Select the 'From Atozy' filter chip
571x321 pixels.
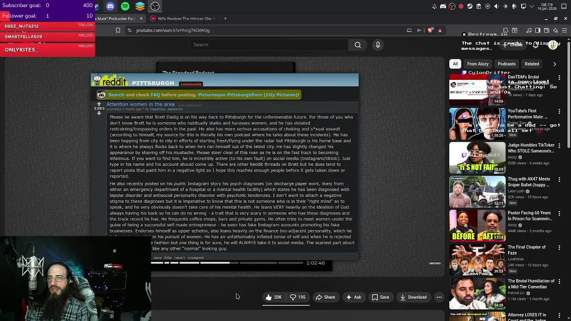(x=478, y=64)
